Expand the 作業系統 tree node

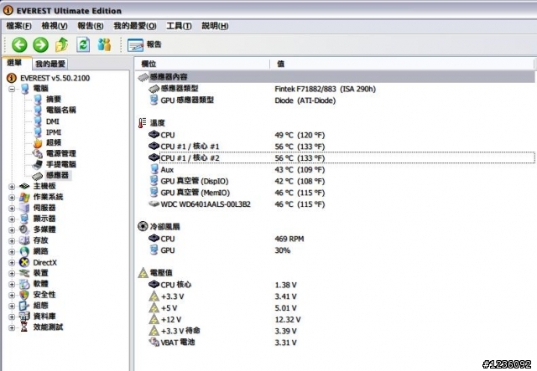[12, 198]
